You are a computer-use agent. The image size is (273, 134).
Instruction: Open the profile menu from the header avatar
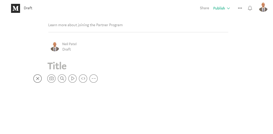coord(263,7)
